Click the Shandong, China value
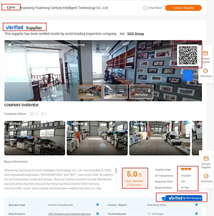 point(157,205)
